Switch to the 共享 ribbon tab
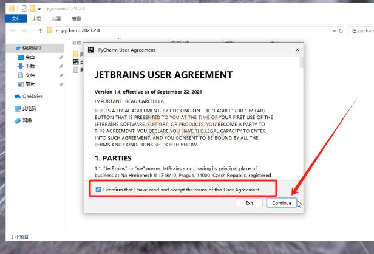Image resolution: width=374 pixels, height=254 pixels. [x=56, y=19]
